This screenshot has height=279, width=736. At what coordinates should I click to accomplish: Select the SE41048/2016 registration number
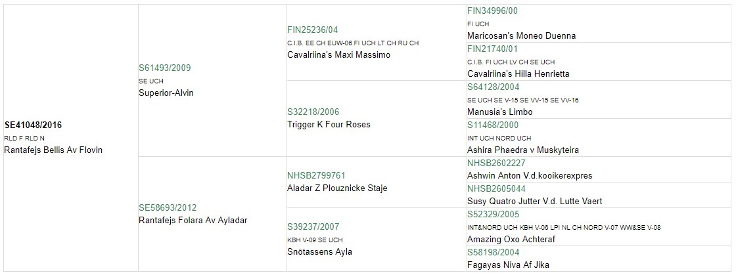[x=33, y=125]
